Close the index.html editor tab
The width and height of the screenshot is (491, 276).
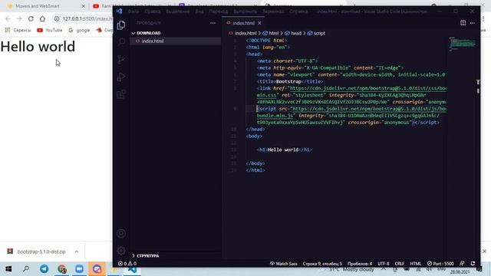tap(259, 23)
